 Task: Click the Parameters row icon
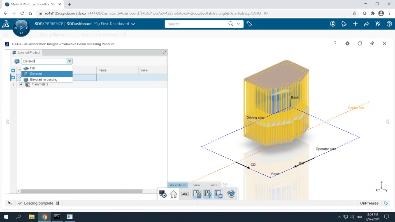coord(28,85)
